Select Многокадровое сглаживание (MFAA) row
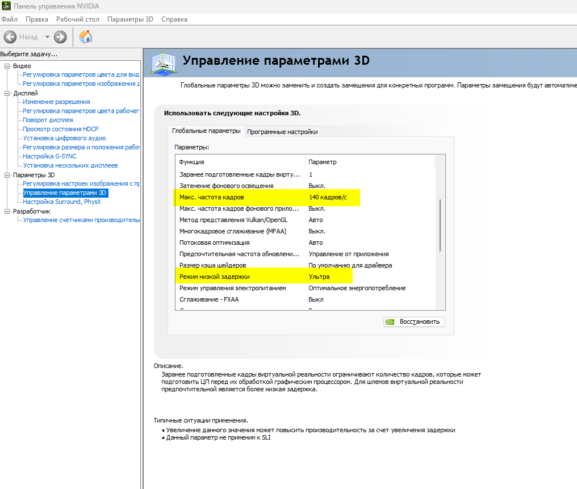The height and width of the screenshot is (489, 577). (x=306, y=232)
